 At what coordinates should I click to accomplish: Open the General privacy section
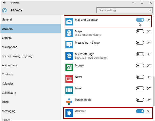tap(30, 19)
